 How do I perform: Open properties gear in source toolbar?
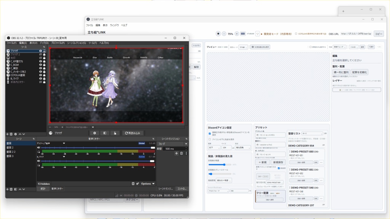(94, 133)
